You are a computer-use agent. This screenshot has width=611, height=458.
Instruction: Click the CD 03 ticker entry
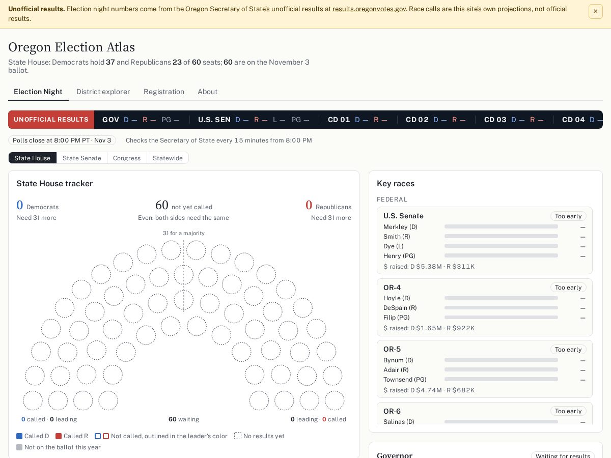pyautogui.click(x=514, y=120)
